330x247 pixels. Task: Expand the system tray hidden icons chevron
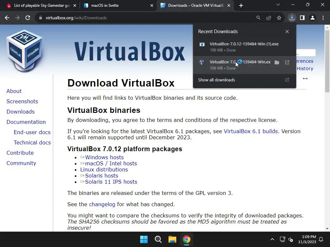click(272, 239)
